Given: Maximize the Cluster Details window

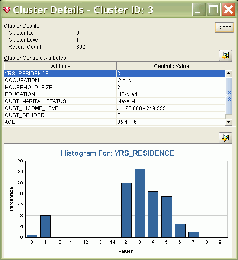Looking at the screenshot, I should (213, 10).
